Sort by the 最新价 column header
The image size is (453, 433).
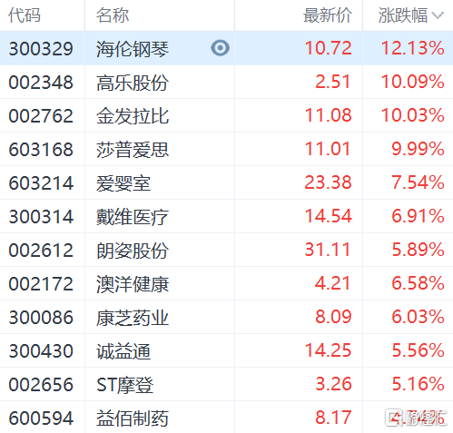pyautogui.click(x=328, y=15)
